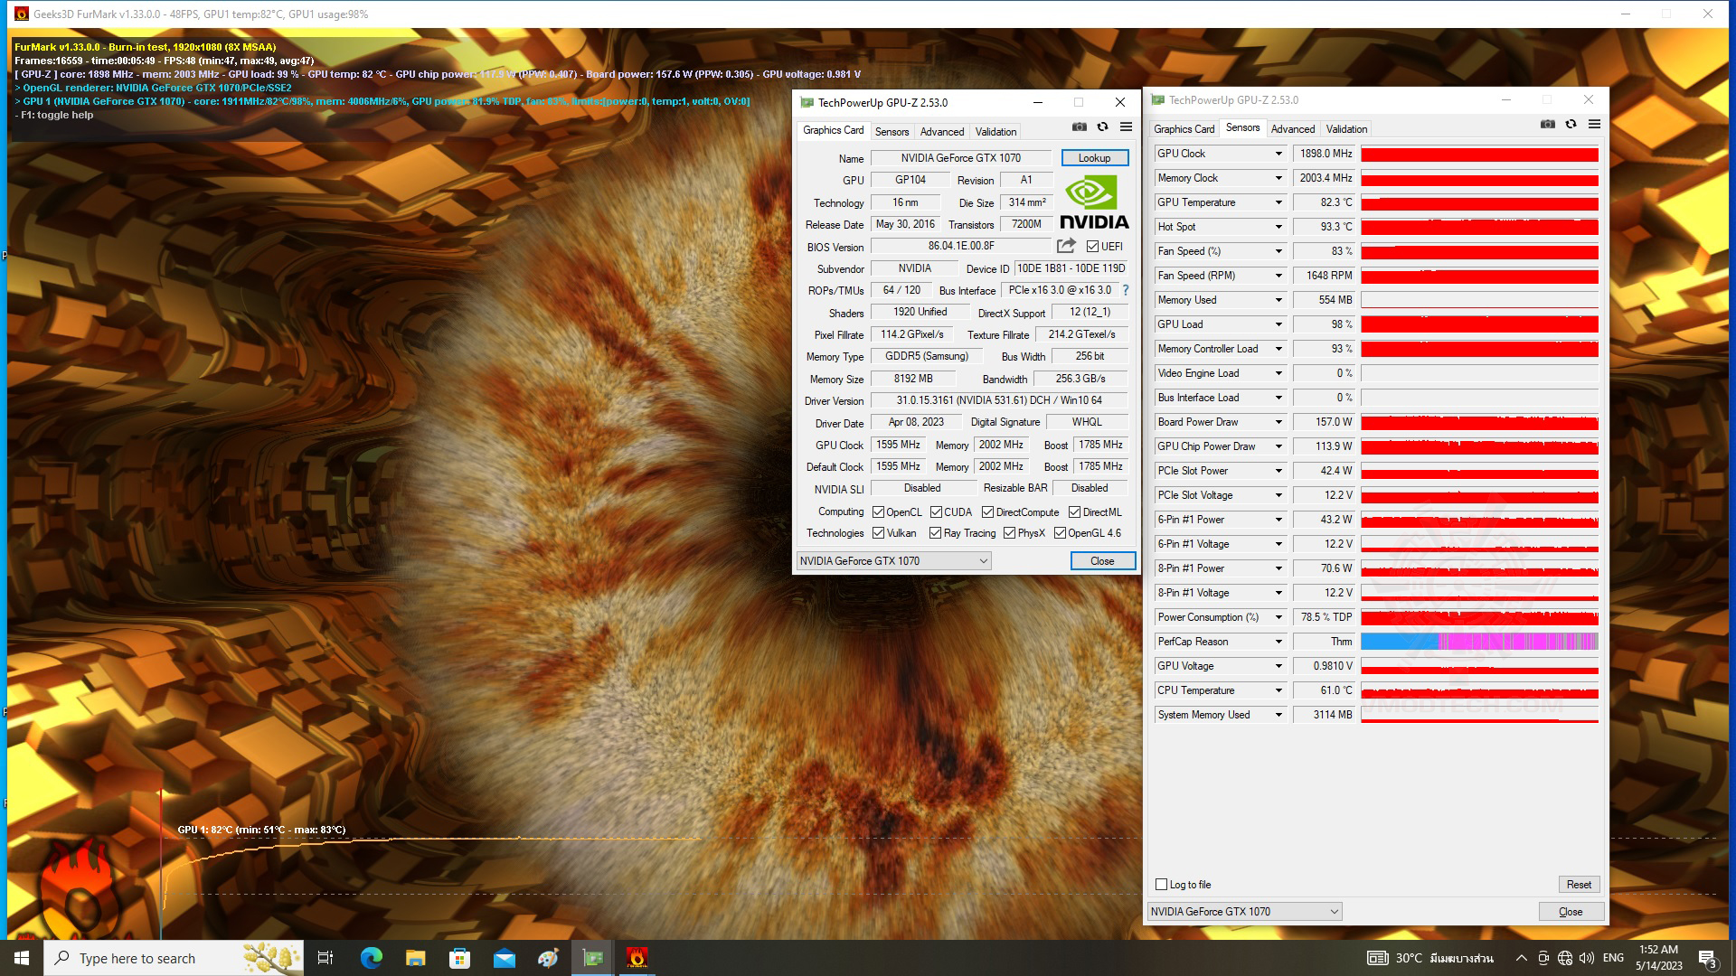1736x976 pixels.
Task: Click the PerfCap Reason colored graph bar
Action: tap(1479, 642)
